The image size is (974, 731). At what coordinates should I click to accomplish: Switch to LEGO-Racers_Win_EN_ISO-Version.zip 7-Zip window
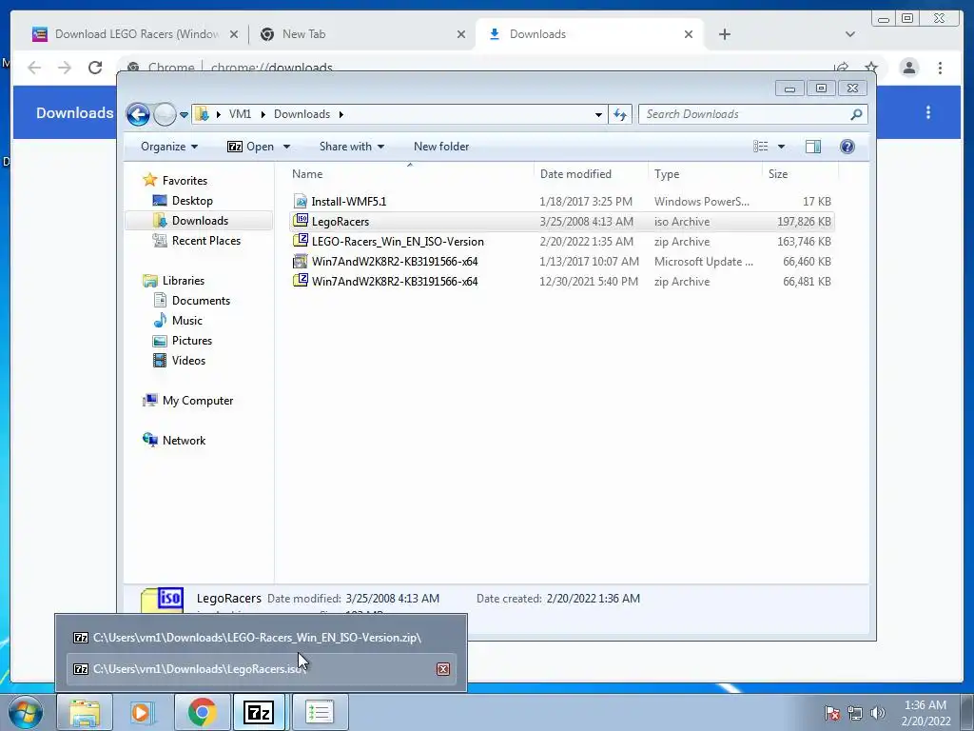point(261,638)
